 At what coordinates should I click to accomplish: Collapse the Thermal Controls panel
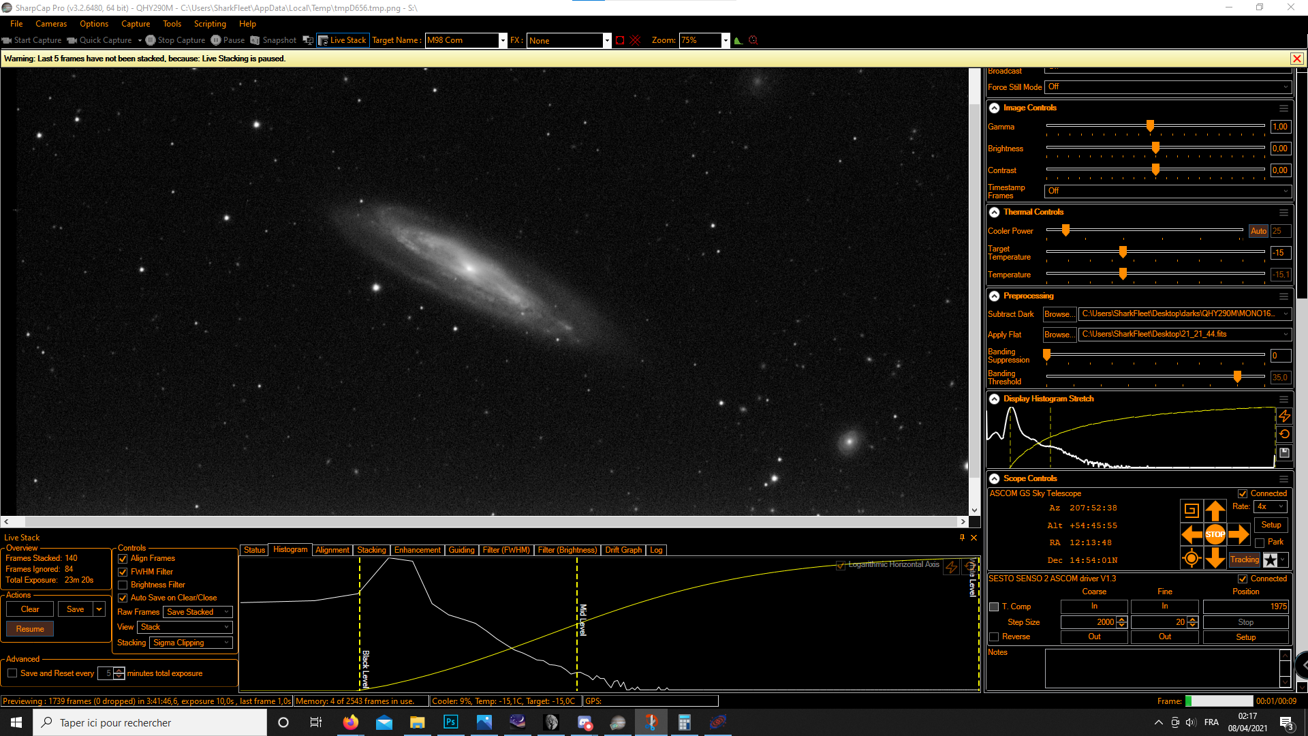tap(995, 213)
